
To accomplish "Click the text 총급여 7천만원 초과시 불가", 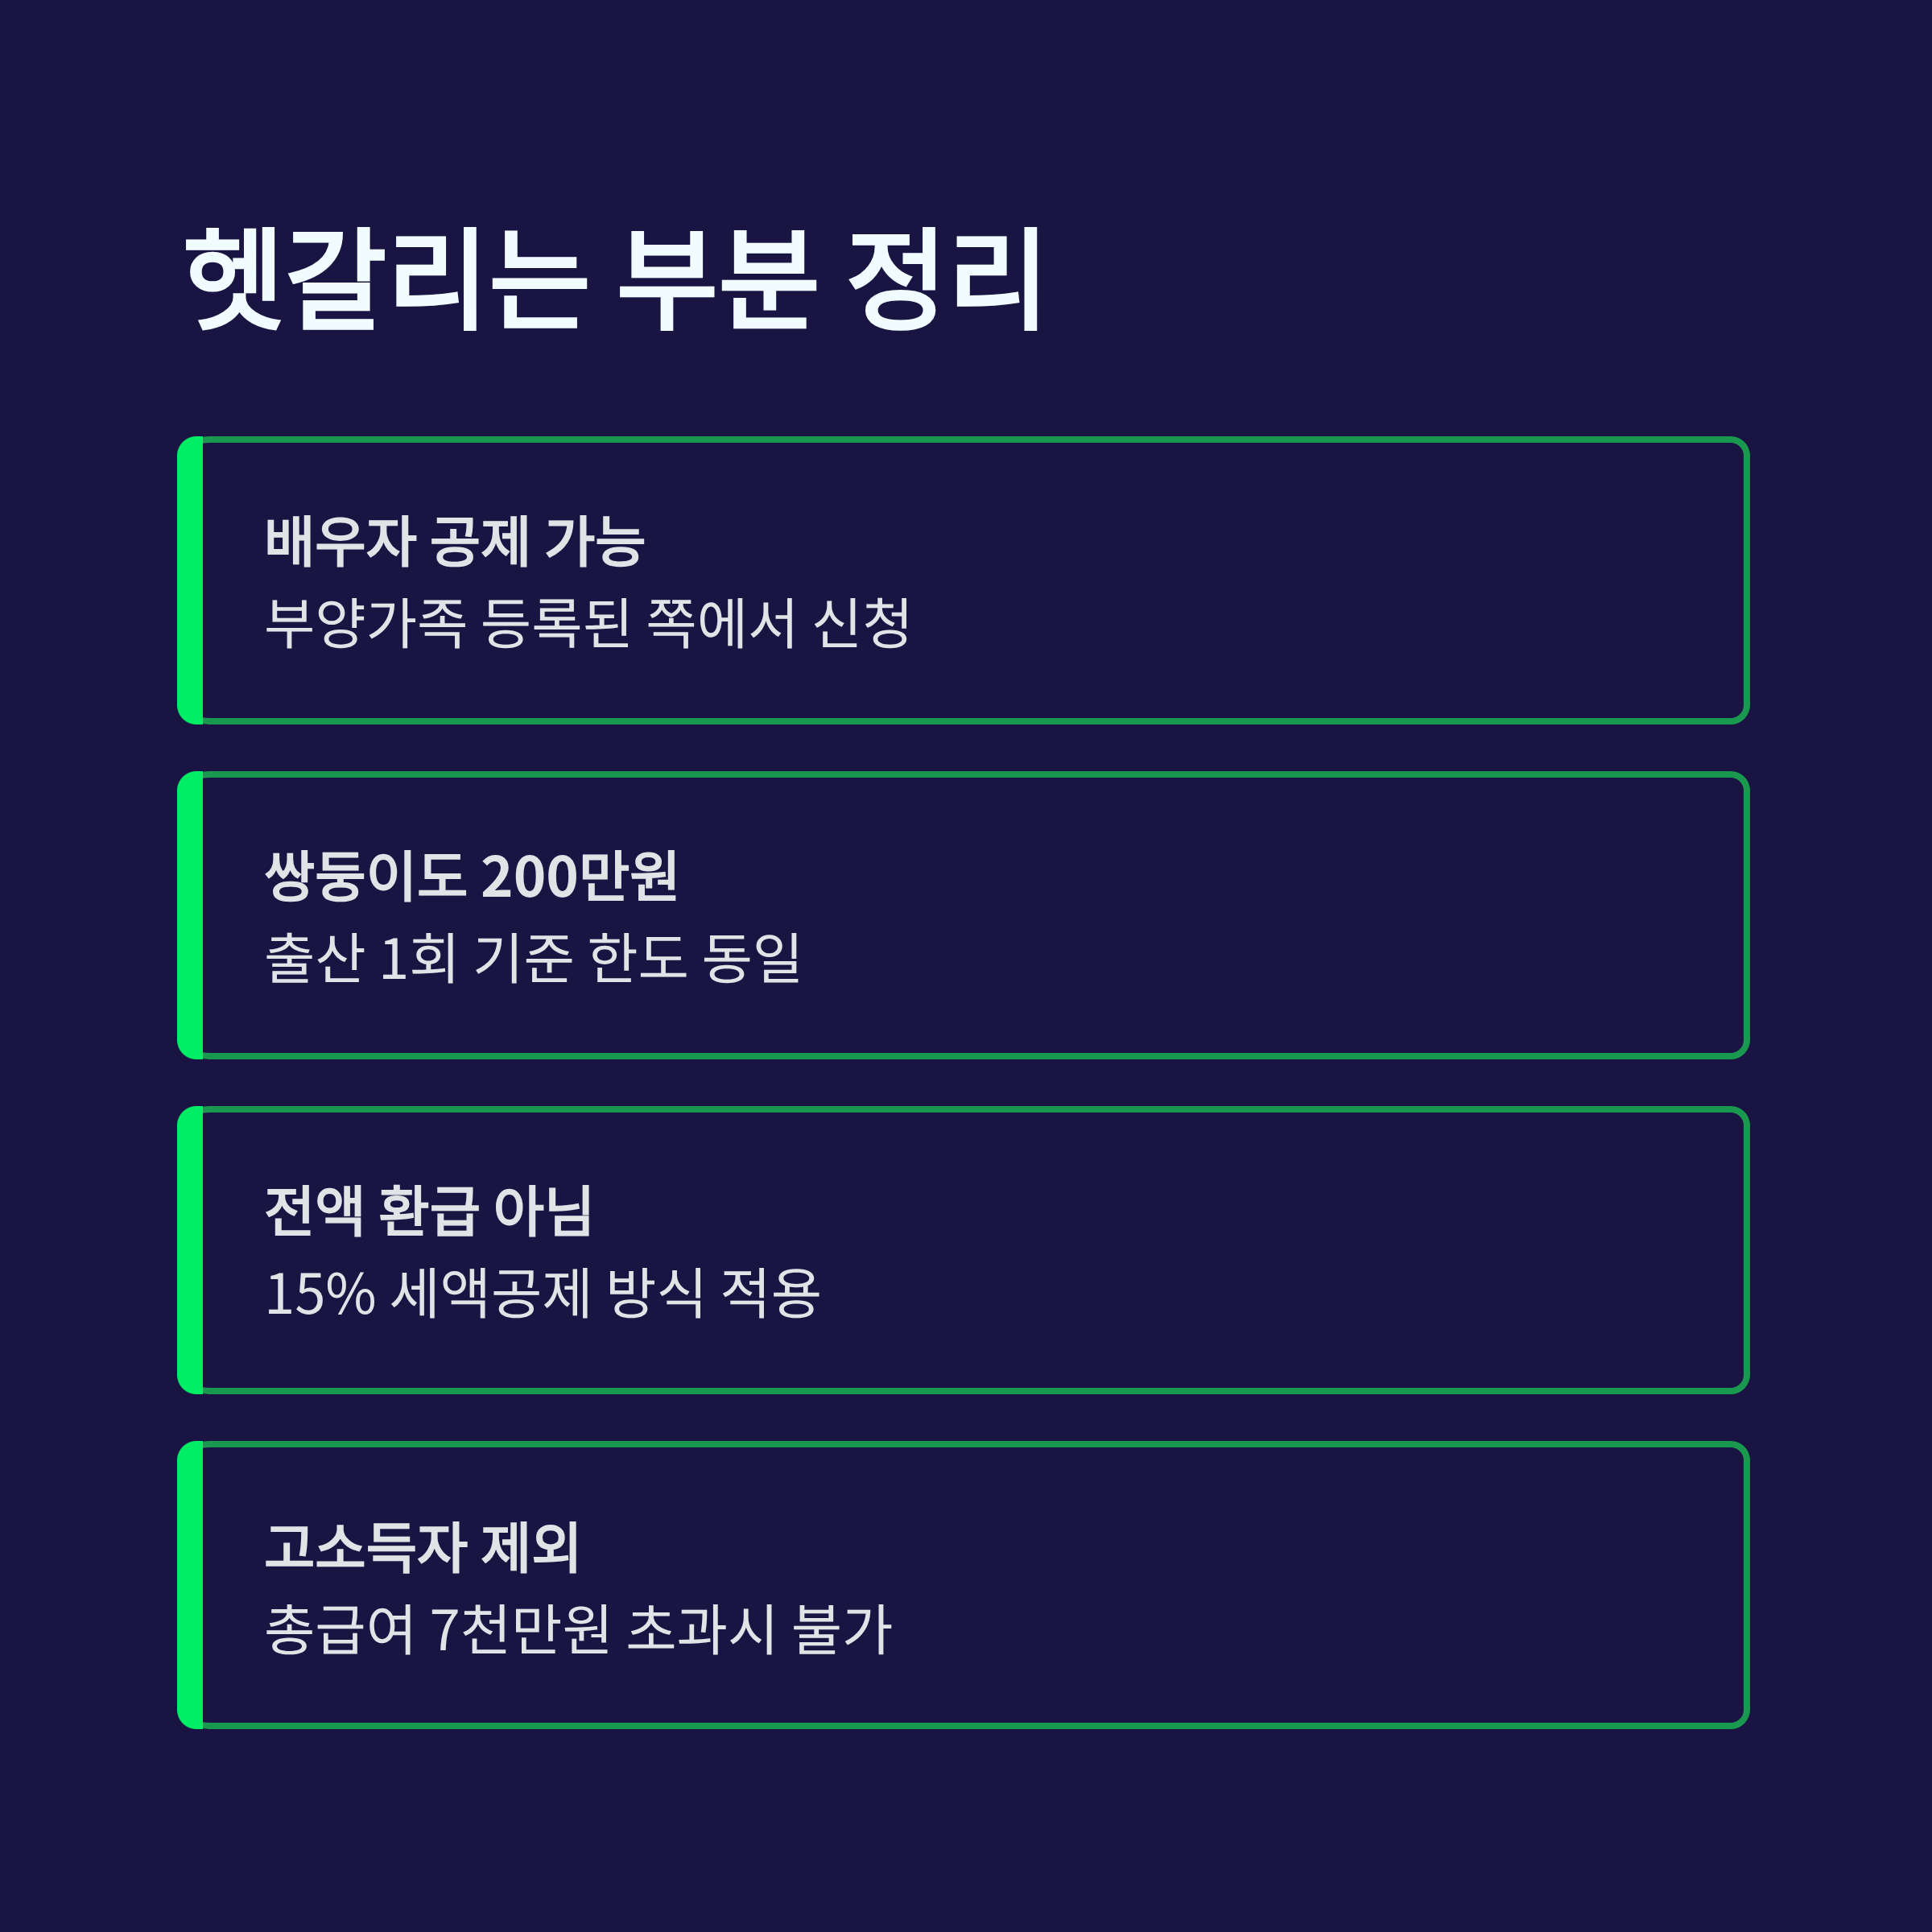I will (578, 1628).
